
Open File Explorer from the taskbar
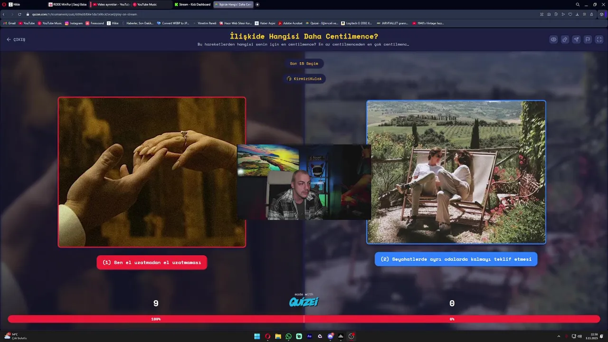click(x=278, y=336)
